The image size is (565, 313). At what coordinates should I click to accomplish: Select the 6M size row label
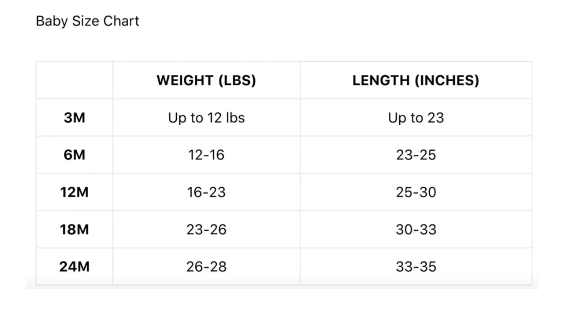click(74, 155)
